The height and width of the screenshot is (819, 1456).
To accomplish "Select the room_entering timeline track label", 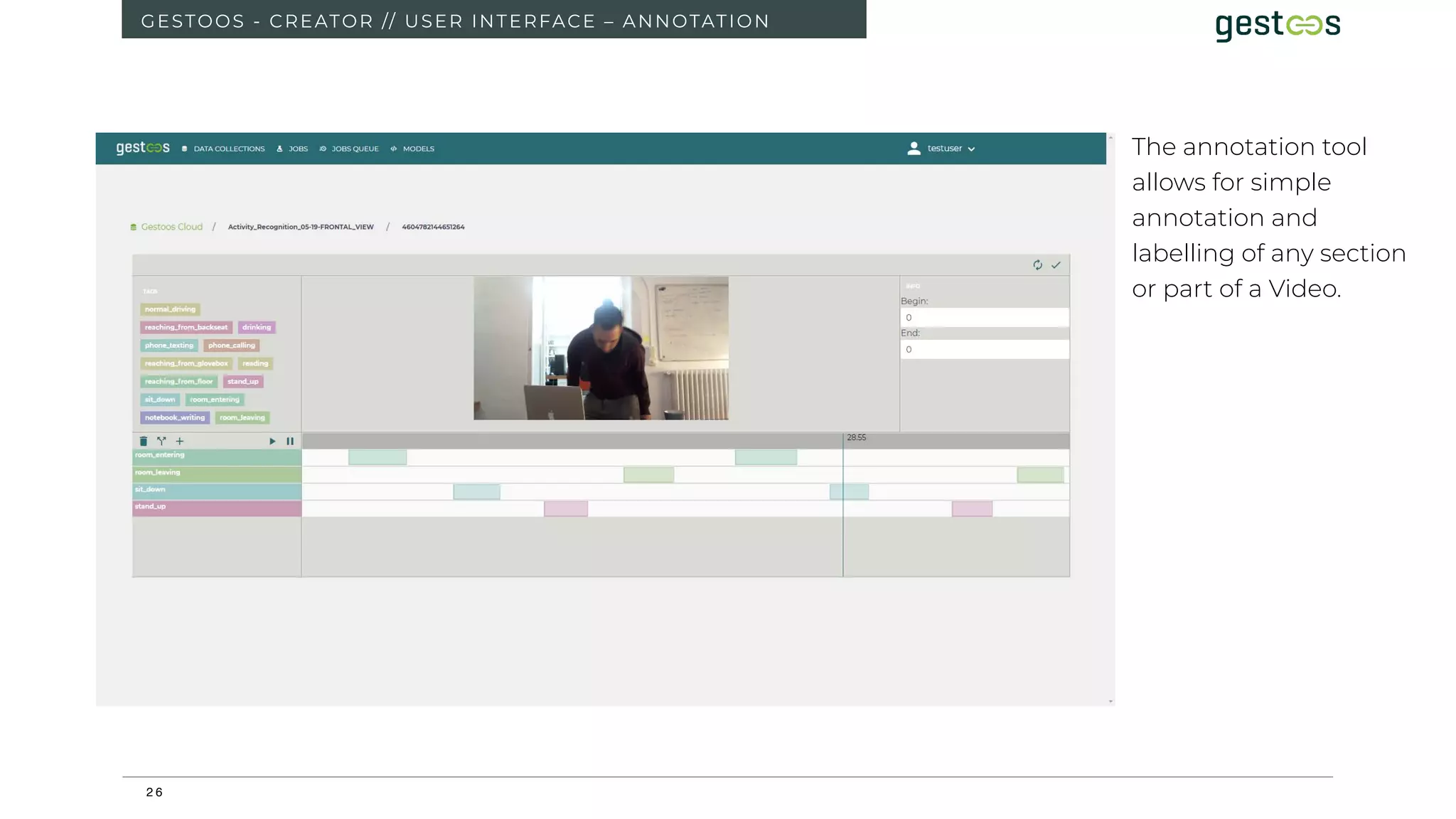I will pos(217,457).
